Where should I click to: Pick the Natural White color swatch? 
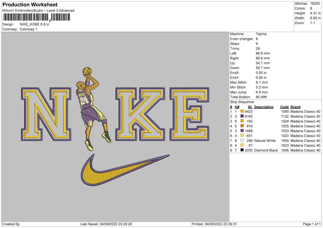pos(242,140)
